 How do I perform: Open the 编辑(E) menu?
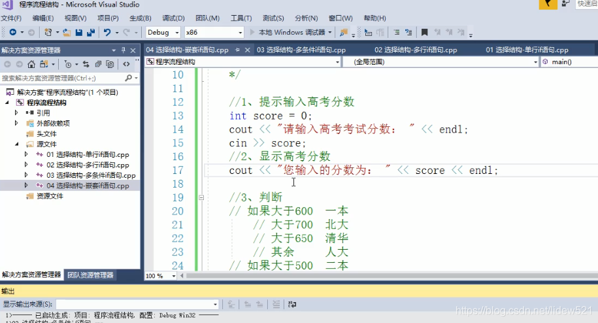pyautogui.click(x=43, y=18)
